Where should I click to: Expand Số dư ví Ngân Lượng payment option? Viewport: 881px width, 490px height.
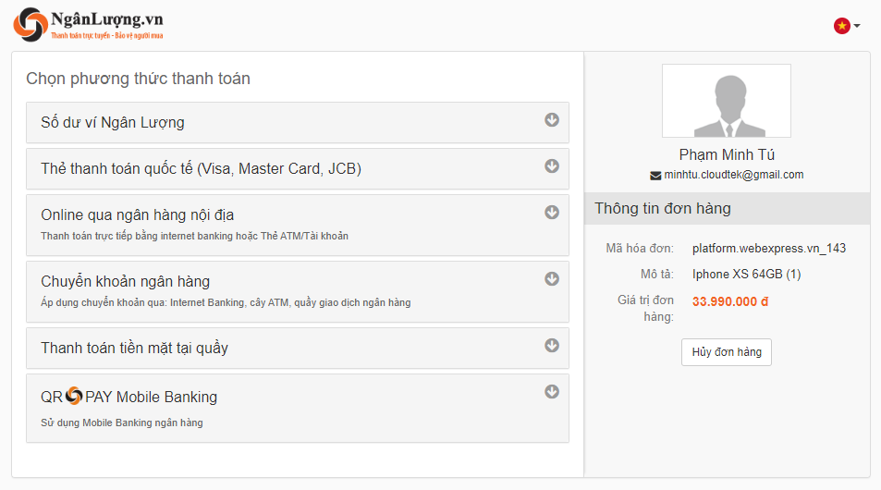pos(298,122)
